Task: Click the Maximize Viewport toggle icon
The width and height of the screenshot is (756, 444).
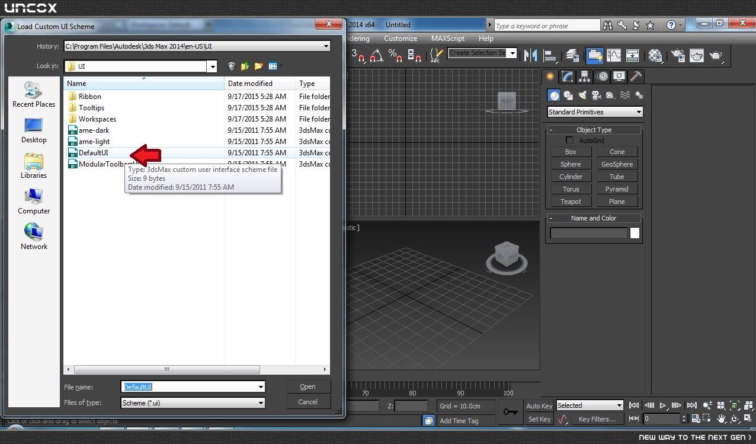Action: click(x=748, y=419)
